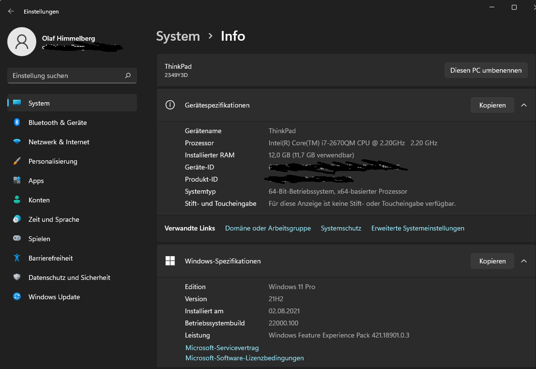536x369 pixels.
Task: Open Netzwerk & Internet settings
Action: (x=72, y=142)
